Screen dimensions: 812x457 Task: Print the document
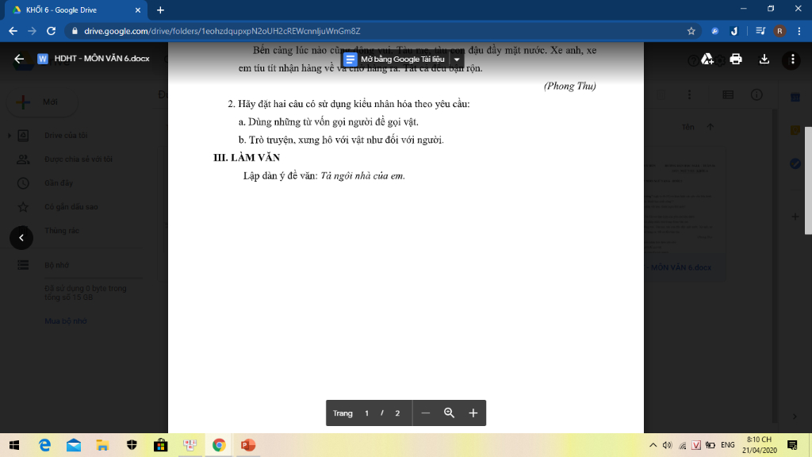tap(736, 59)
